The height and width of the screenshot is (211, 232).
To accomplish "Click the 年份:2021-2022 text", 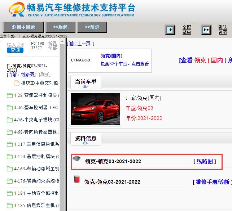I will tap(144, 118).
